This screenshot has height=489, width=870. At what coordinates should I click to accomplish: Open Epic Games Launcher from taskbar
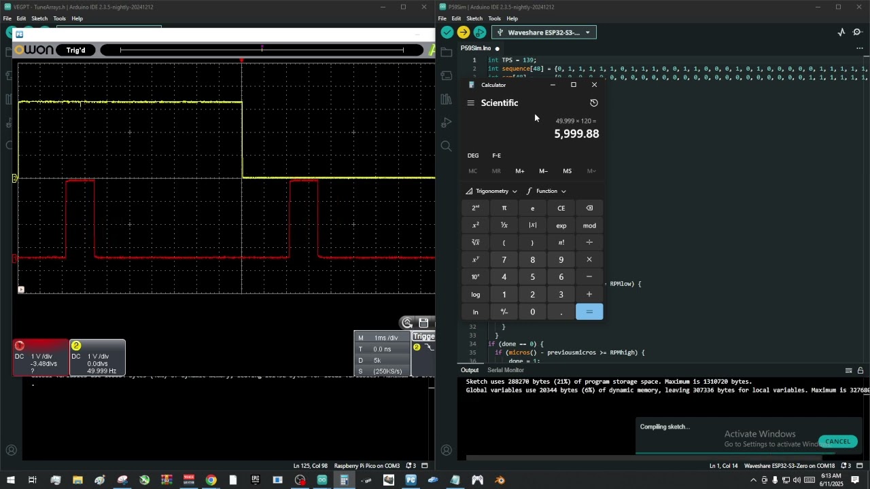256,480
